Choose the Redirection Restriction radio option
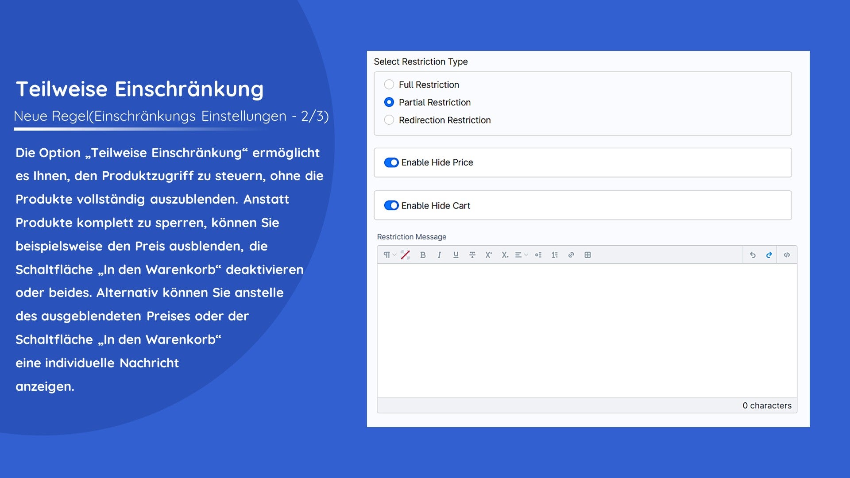This screenshot has height=478, width=850. (x=389, y=120)
